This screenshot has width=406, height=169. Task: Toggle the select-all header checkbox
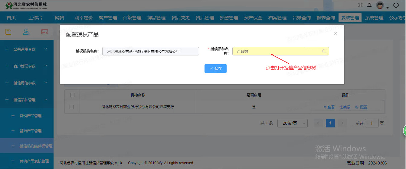pyautogui.click(x=72, y=95)
